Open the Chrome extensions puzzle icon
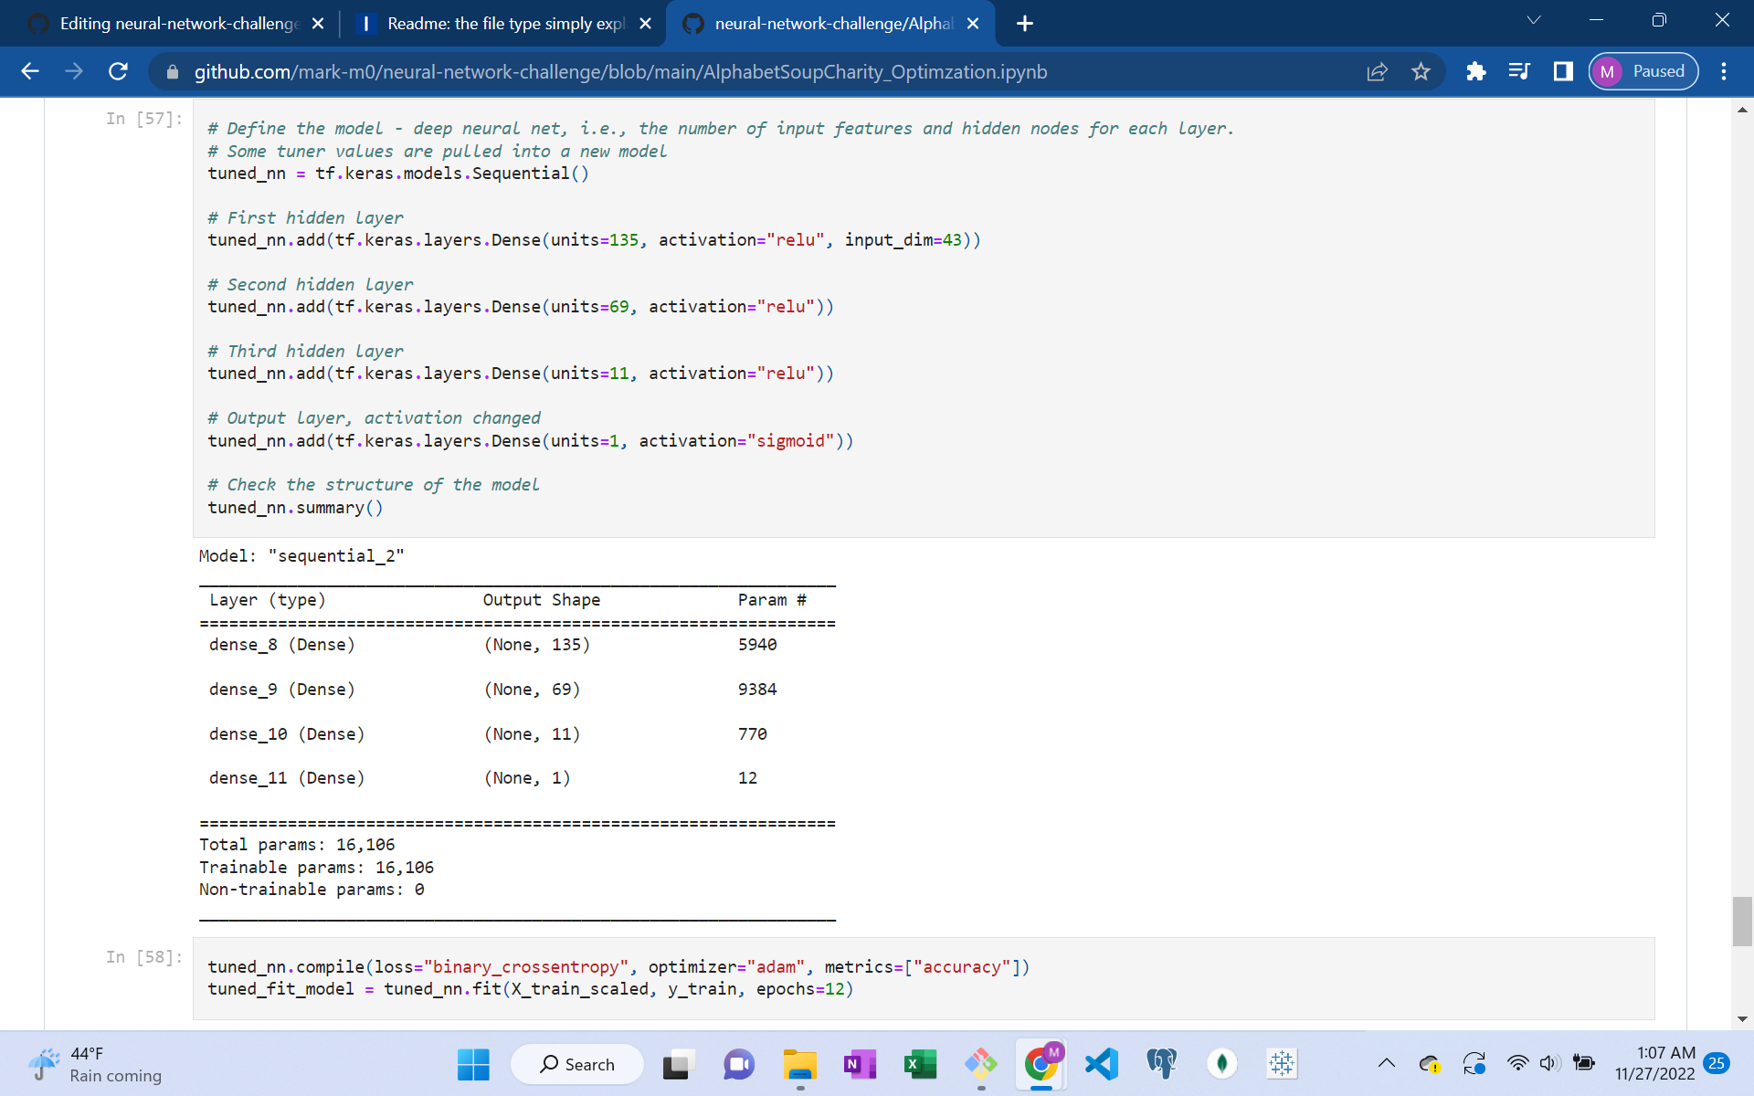 click(x=1475, y=71)
